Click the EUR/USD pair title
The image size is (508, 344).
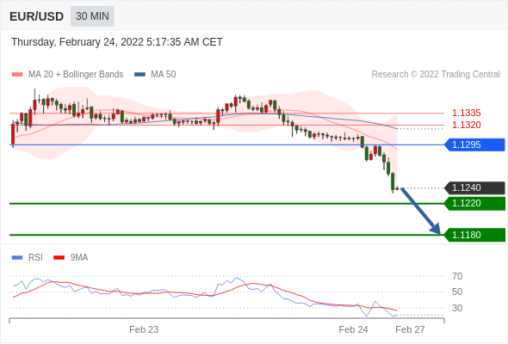coord(36,16)
